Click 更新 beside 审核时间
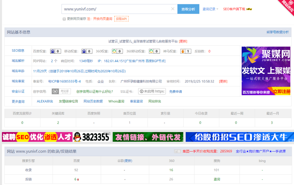The image size is (294, 185). 223,81
